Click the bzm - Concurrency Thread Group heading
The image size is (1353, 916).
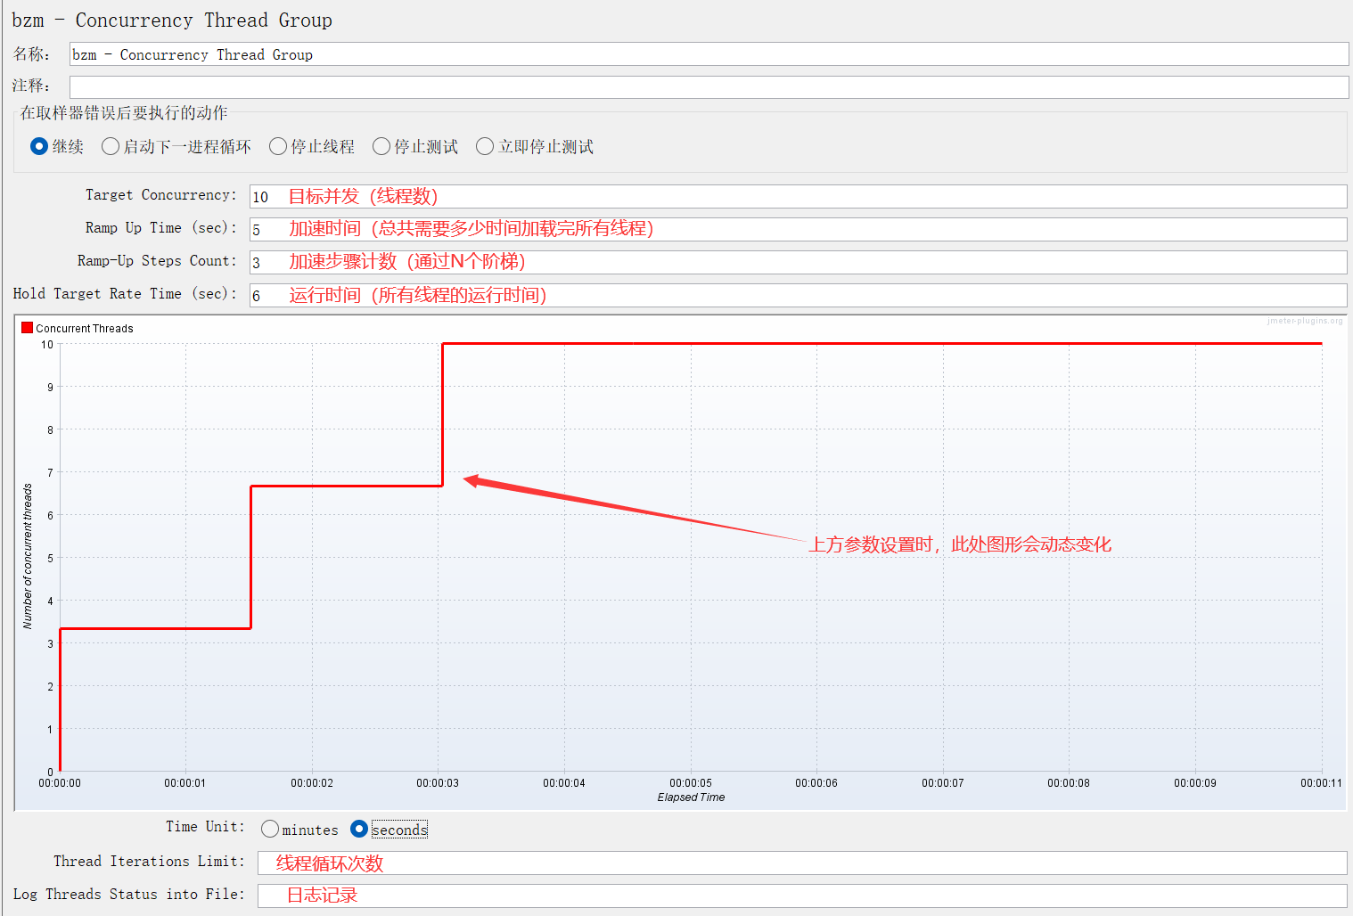(x=172, y=20)
